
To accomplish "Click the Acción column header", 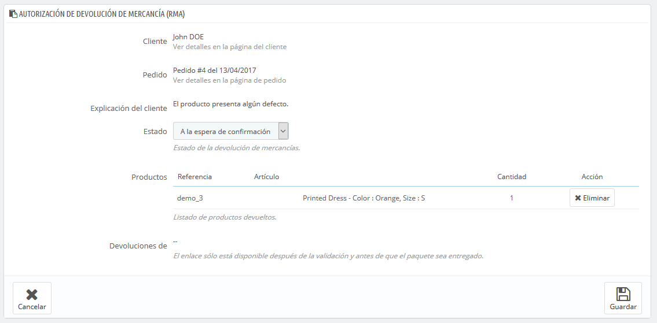I will [x=592, y=177].
